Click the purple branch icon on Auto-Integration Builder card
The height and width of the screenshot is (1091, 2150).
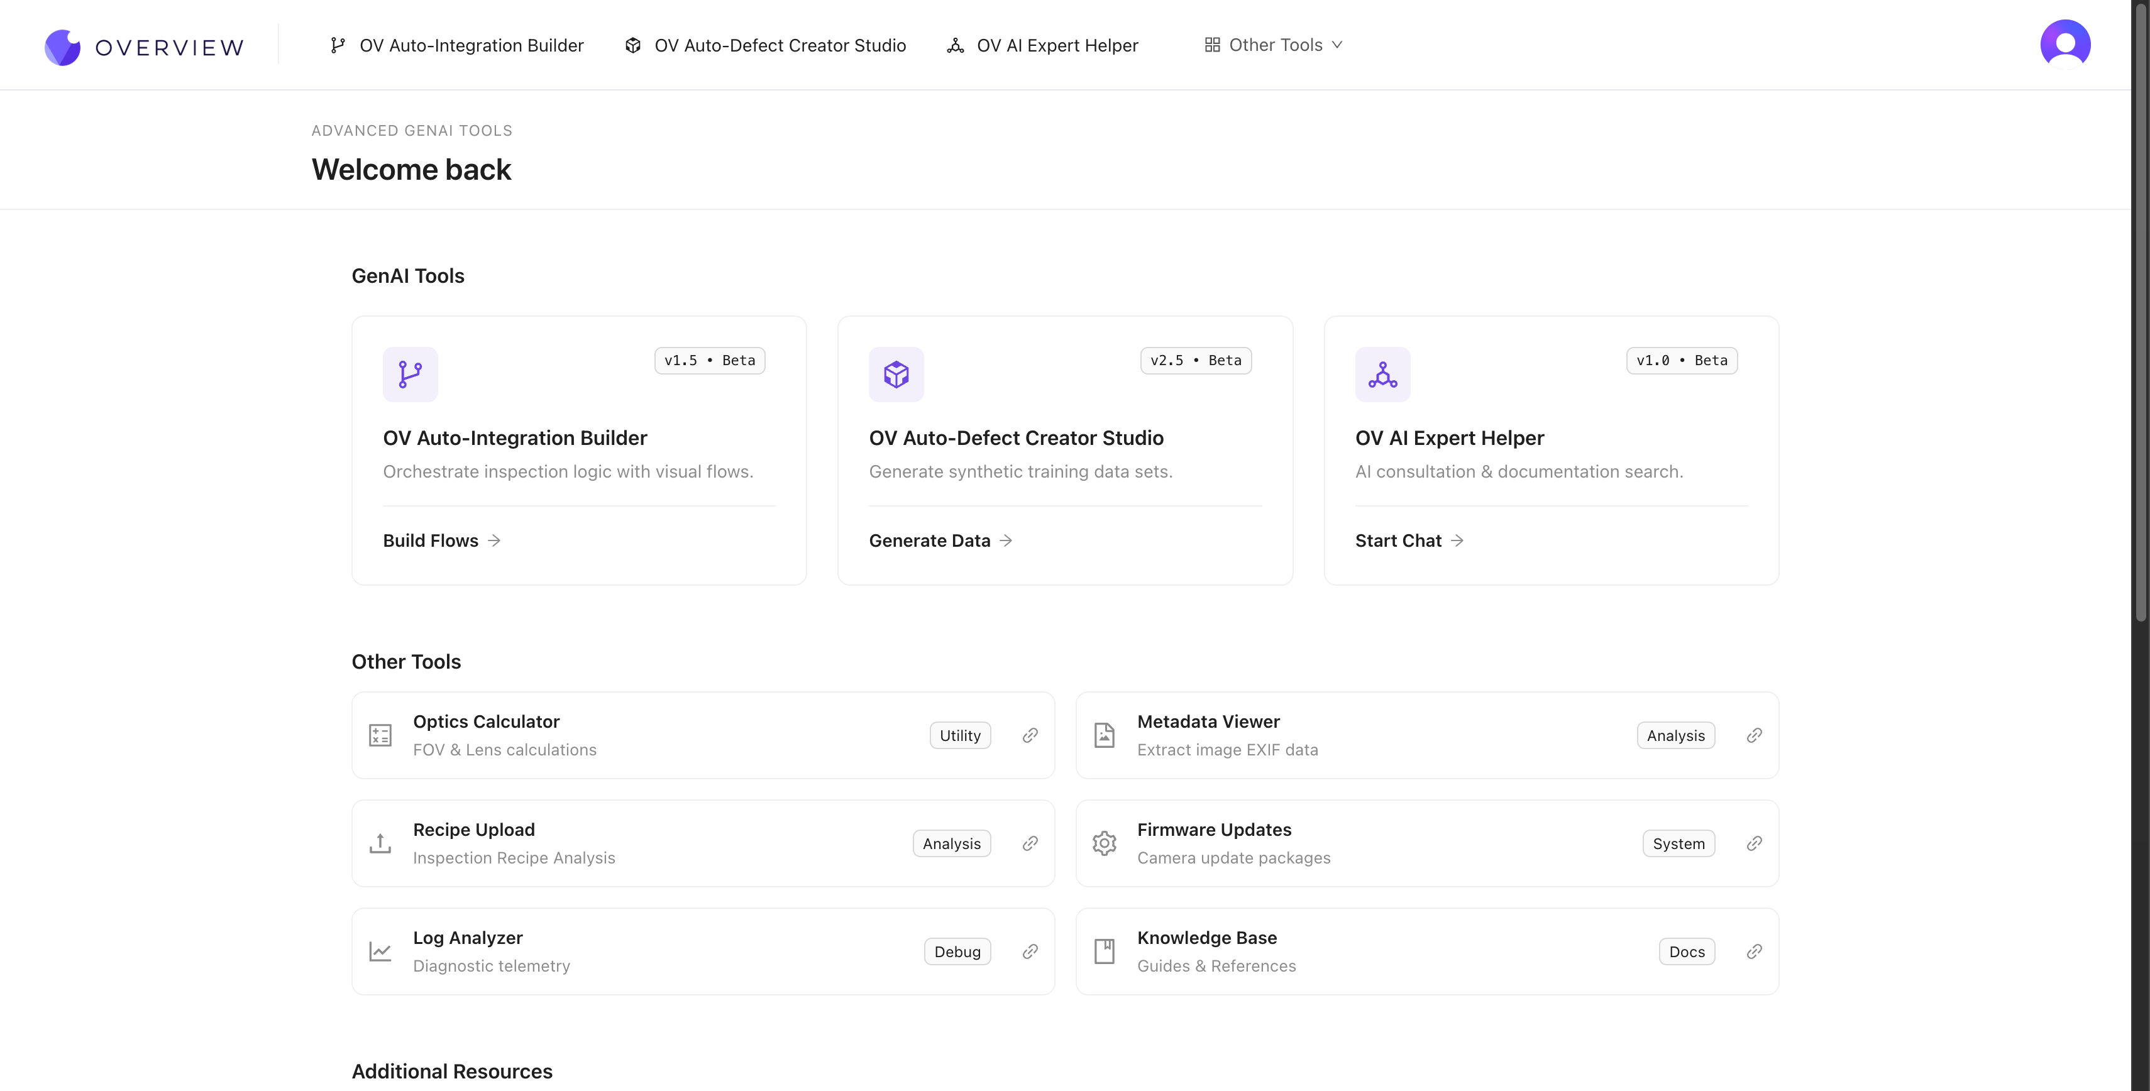pyautogui.click(x=410, y=375)
